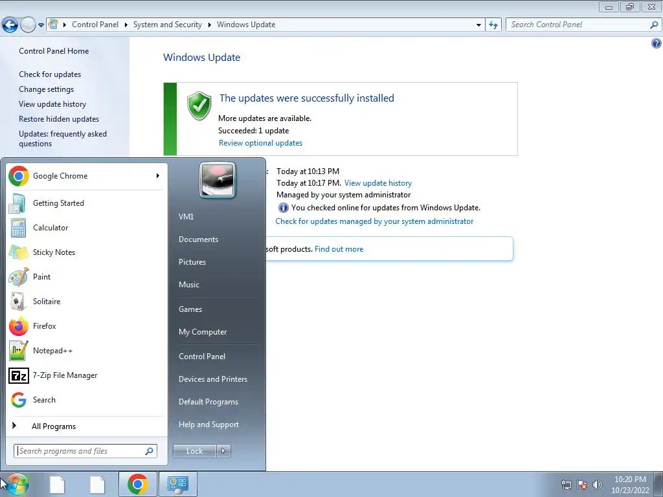Image resolution: width=663 pixels, height=497 pixels.
Task: Open Music in Start menu
Action: (189, 285)
